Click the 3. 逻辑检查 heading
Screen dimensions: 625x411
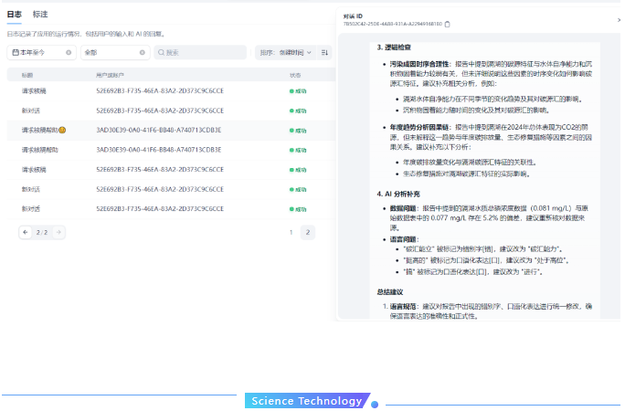394,47
